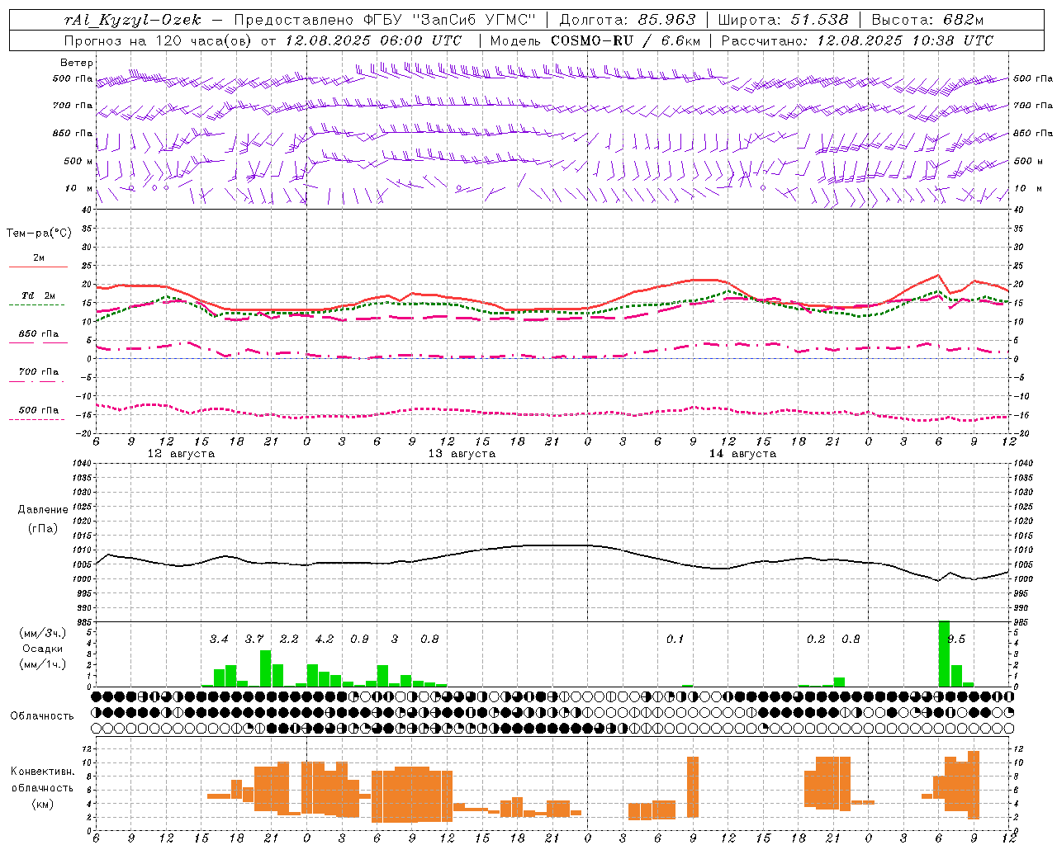
Task: Select the 2м temperature legend label
Action: pyautogui.click(x=39, y=257)
